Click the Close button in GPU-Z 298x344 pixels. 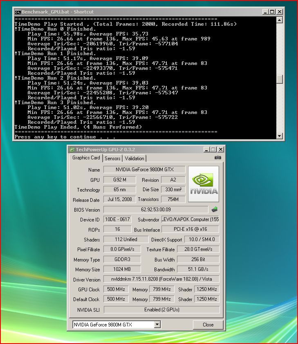coord(208,324)
